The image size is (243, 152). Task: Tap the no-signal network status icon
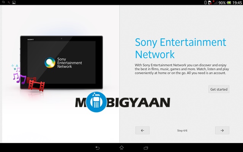coord(215,3)
